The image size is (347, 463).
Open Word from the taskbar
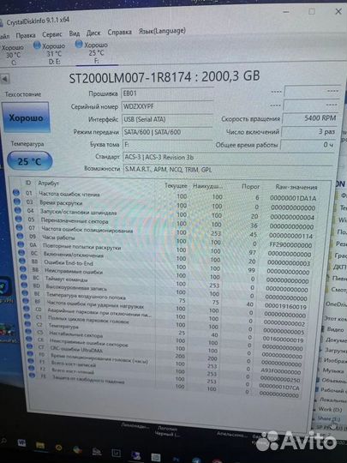tap(21, 443)
